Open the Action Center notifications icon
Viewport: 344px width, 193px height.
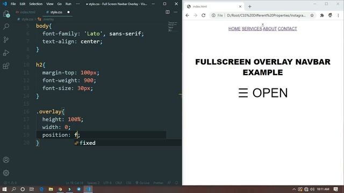click(335, 189)
